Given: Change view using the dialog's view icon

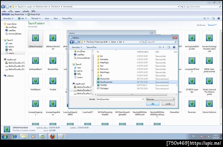Looking at the screenshot, I should pyautogui.click(x=160, y=47).
